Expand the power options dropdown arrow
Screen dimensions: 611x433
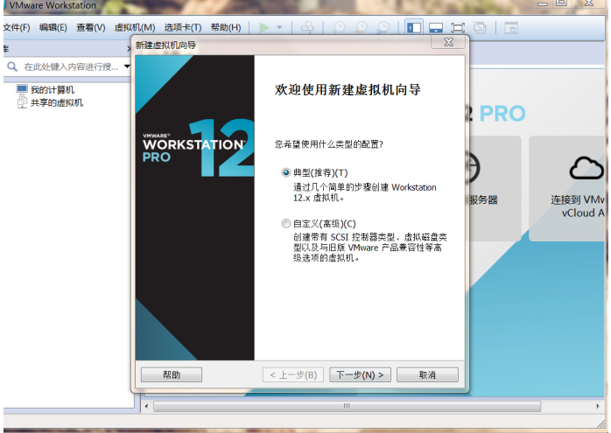(x=279, y=28)
